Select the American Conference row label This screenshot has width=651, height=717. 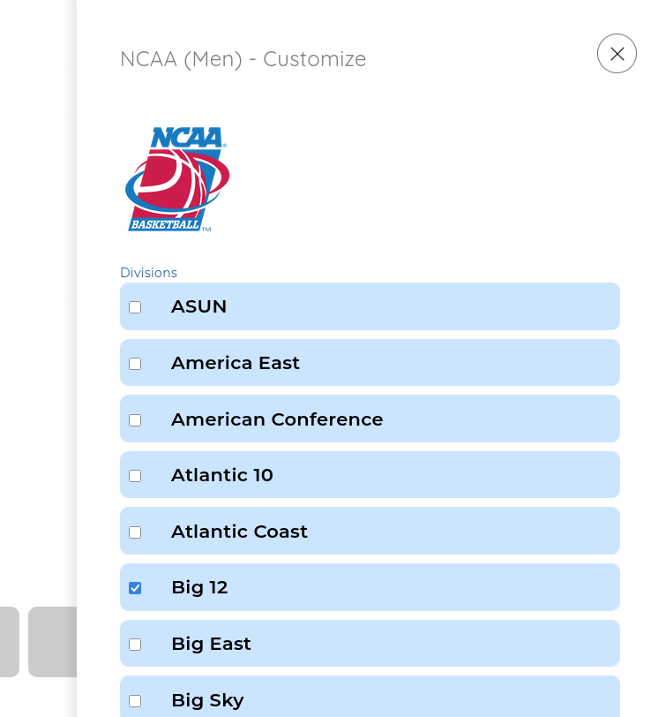click(277, 419)
